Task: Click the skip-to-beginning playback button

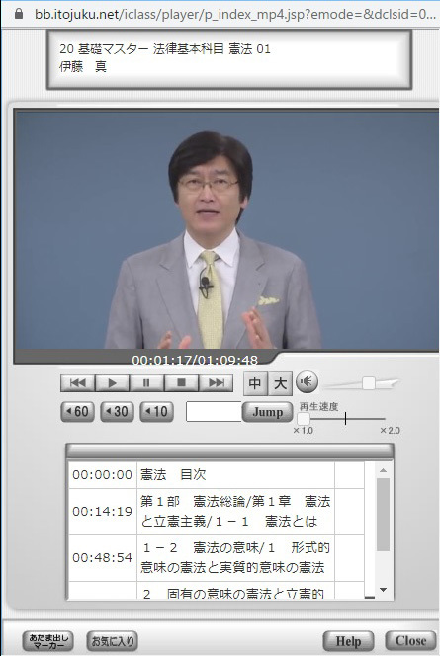Action: (78, 383)
